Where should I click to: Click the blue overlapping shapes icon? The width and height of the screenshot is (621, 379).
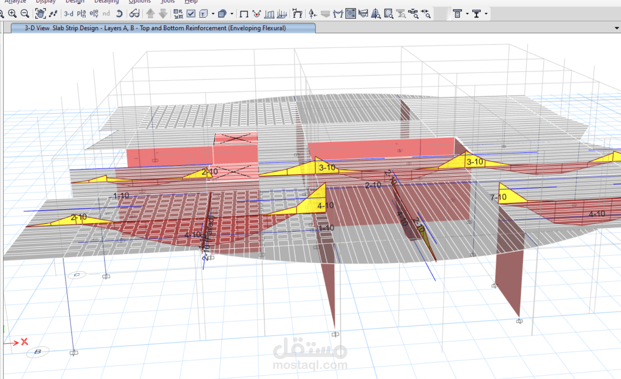click(x=222, y=14)
